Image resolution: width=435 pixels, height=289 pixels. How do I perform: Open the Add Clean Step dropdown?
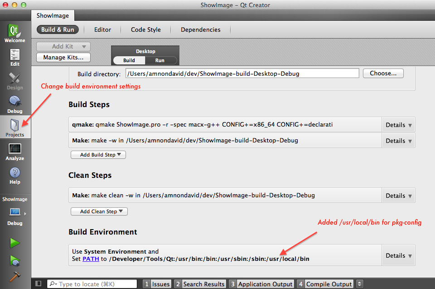99,211
